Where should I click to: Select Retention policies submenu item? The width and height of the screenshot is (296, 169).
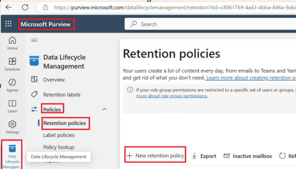[65, 123]
